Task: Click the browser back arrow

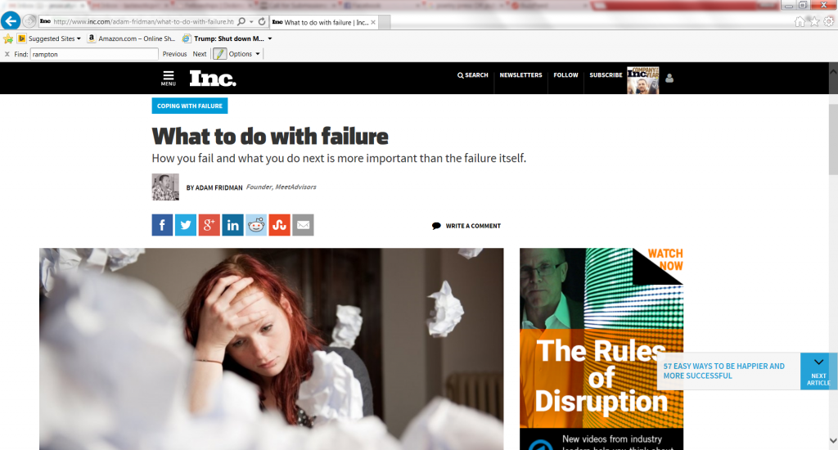Action: click(11, 20)
